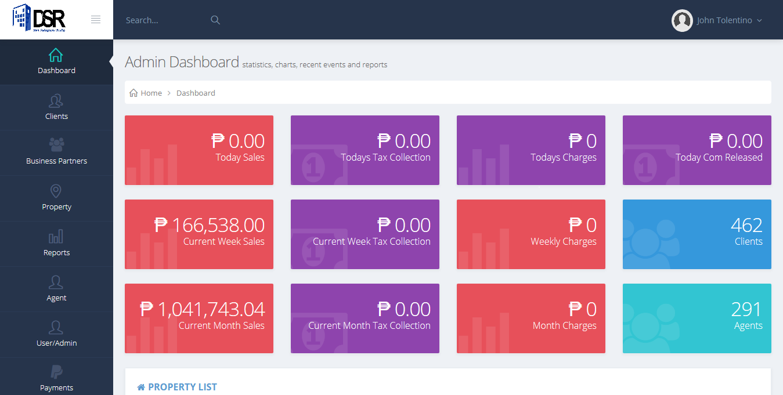The height and width of the screenshot is (395, 783).
Task: Open the Todays Tax Collection card
Action: click(x=365, y=150)
